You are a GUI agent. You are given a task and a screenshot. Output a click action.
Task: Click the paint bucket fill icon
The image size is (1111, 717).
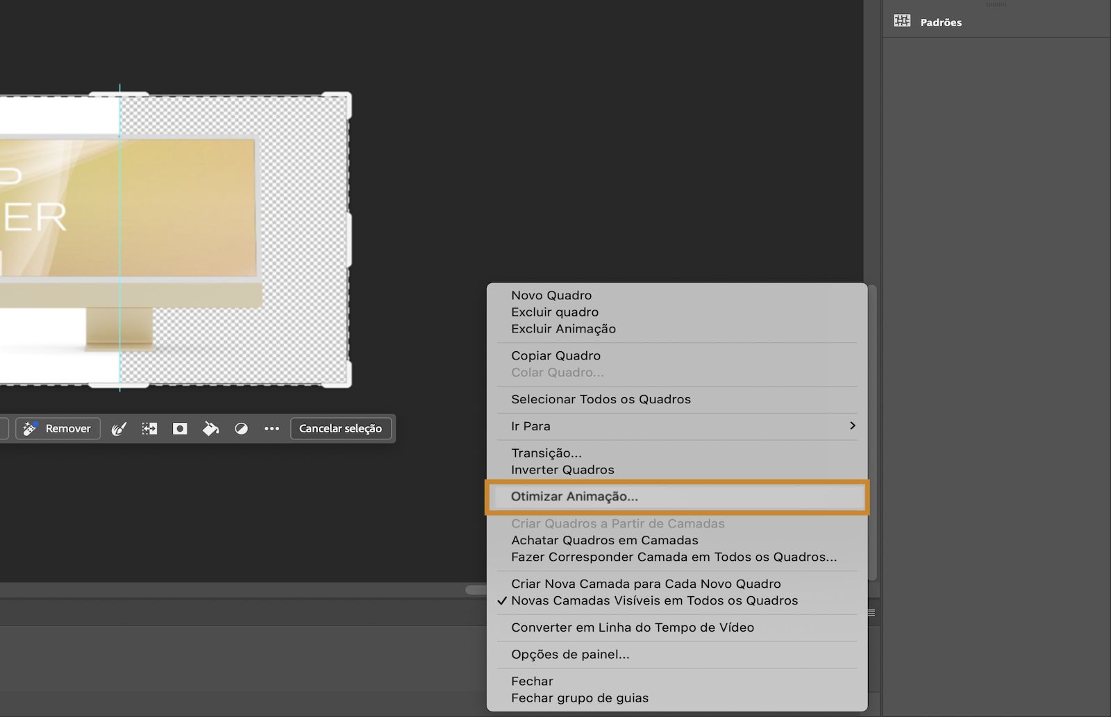click(210, 429)
